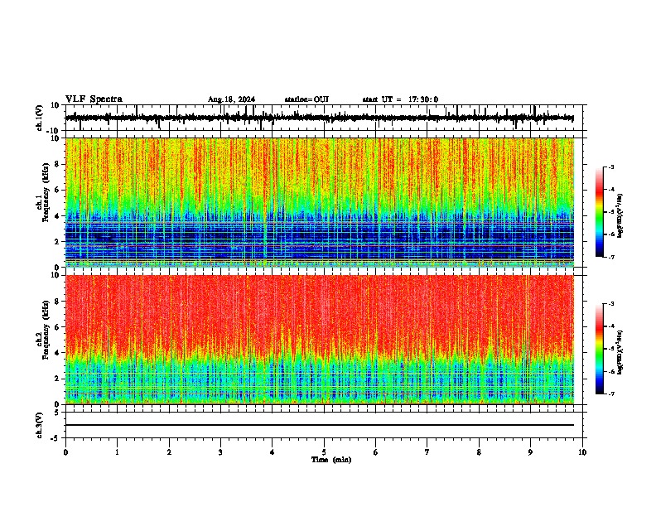Click the ch.1 spectrogram color scale bar
Screen dimensions: 656x507
(x=600, y=212)
